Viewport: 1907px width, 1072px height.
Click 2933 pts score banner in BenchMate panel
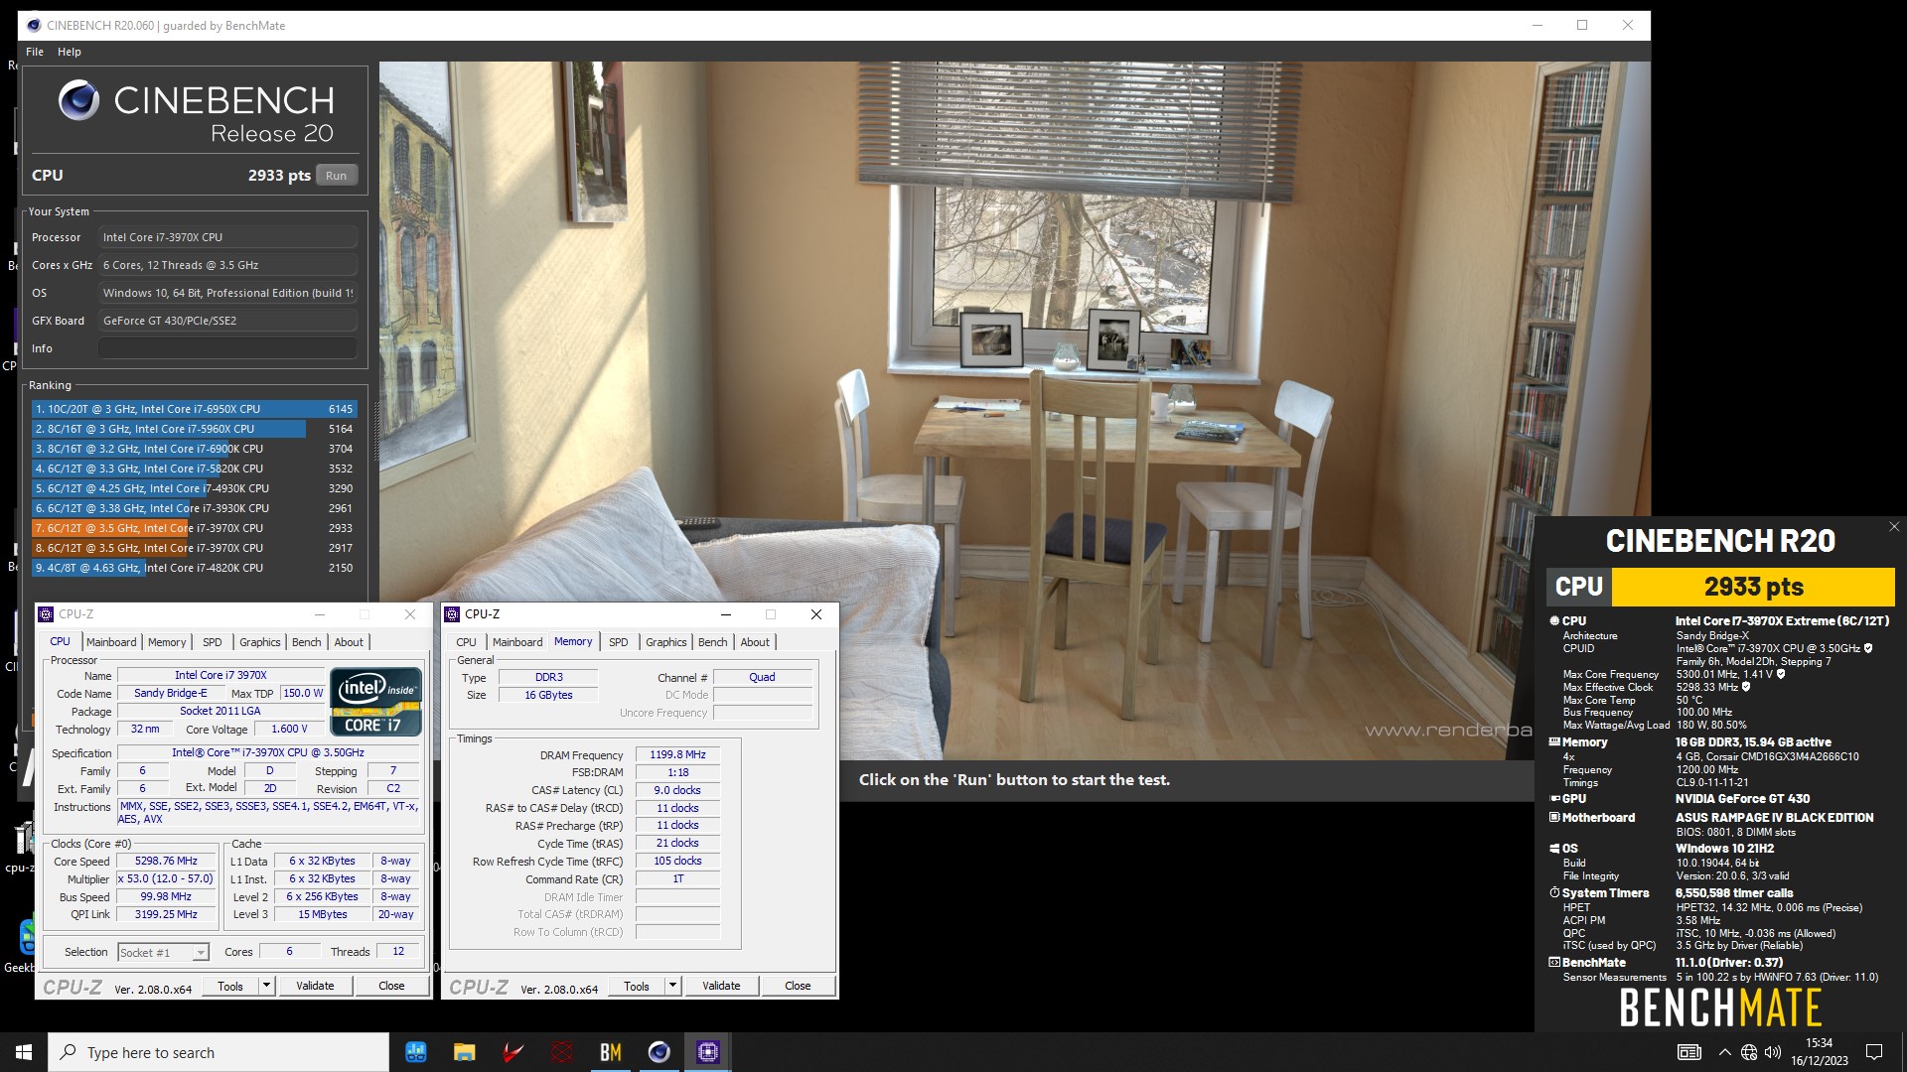tap(1753, 587)
